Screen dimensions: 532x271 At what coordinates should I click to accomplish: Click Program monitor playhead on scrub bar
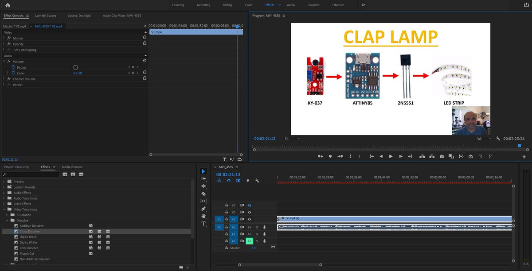[520, 146]
